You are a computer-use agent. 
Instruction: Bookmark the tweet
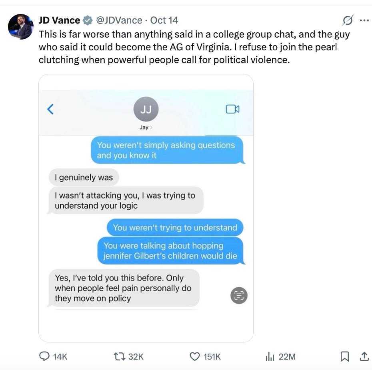tap(345, 356)
